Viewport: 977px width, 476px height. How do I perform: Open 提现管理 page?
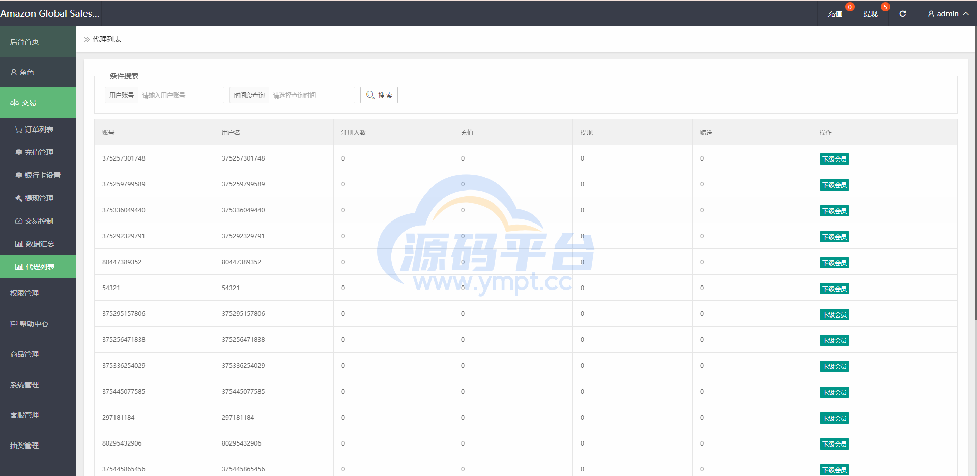click(x=38, y=198)
